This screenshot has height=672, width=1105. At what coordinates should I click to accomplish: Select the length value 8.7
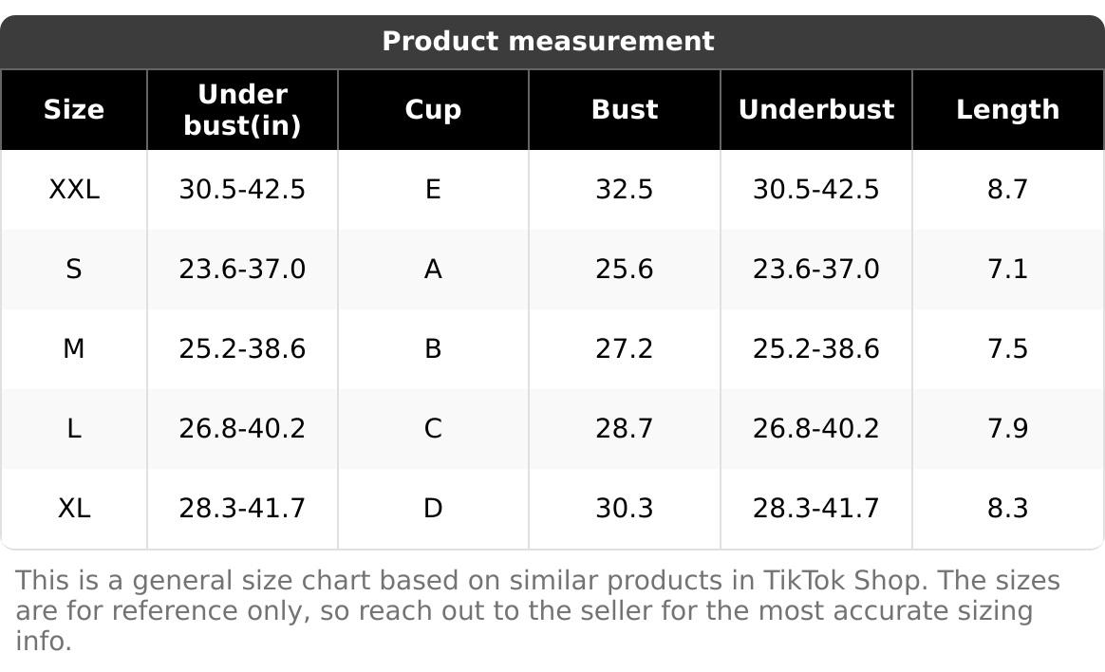click(1007, 190)
